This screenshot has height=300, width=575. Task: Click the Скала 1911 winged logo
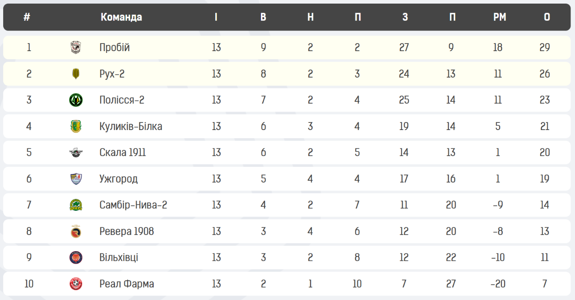(76, 152)
